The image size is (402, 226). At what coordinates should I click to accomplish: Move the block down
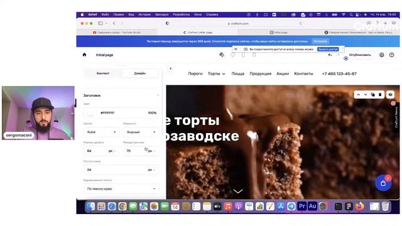(366, 95)
